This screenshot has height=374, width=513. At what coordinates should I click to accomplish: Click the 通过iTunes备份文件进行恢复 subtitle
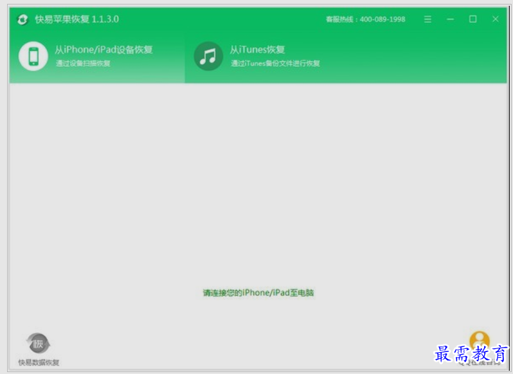pyautogui.click(x=276, y=64)
